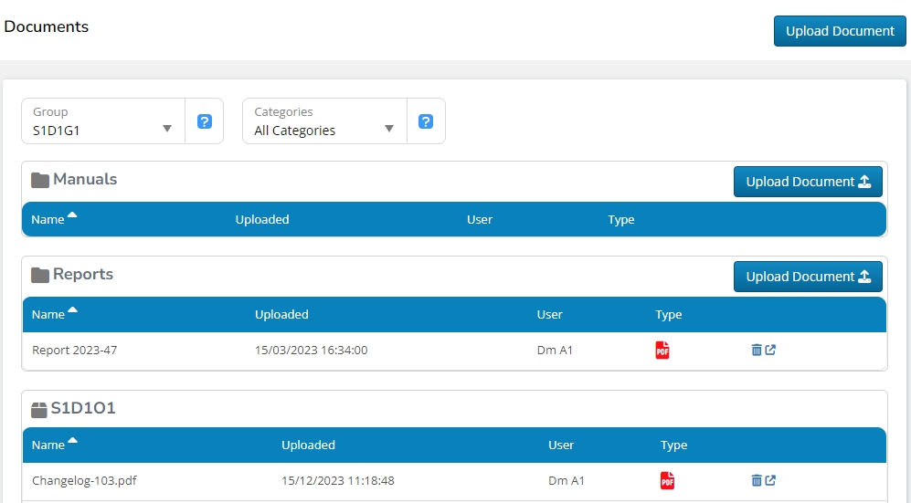Screen dimensions: 911x503
Task: Delete the Report 2023-47 document
Action: (757, 350)
